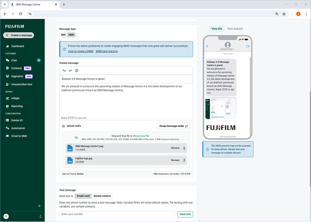Viewport: 311px width, 222px height.
Task: Click drag handle of SMS Message Centre1.png
Action: [x=184, y=148]
